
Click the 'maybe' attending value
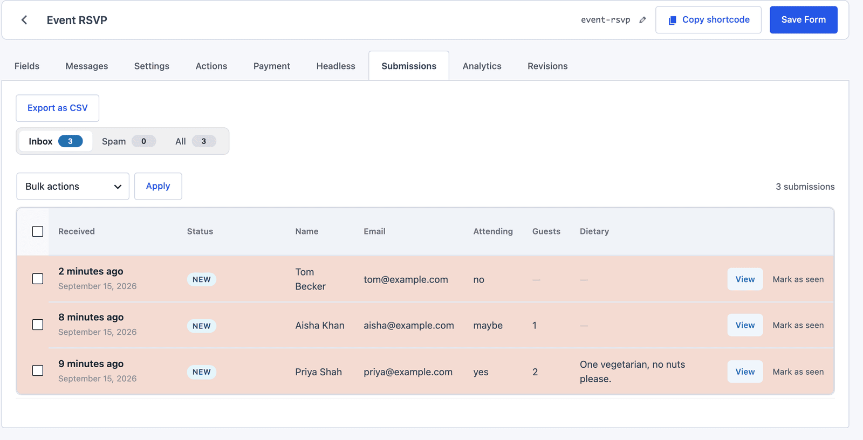[x=488, y=325]
